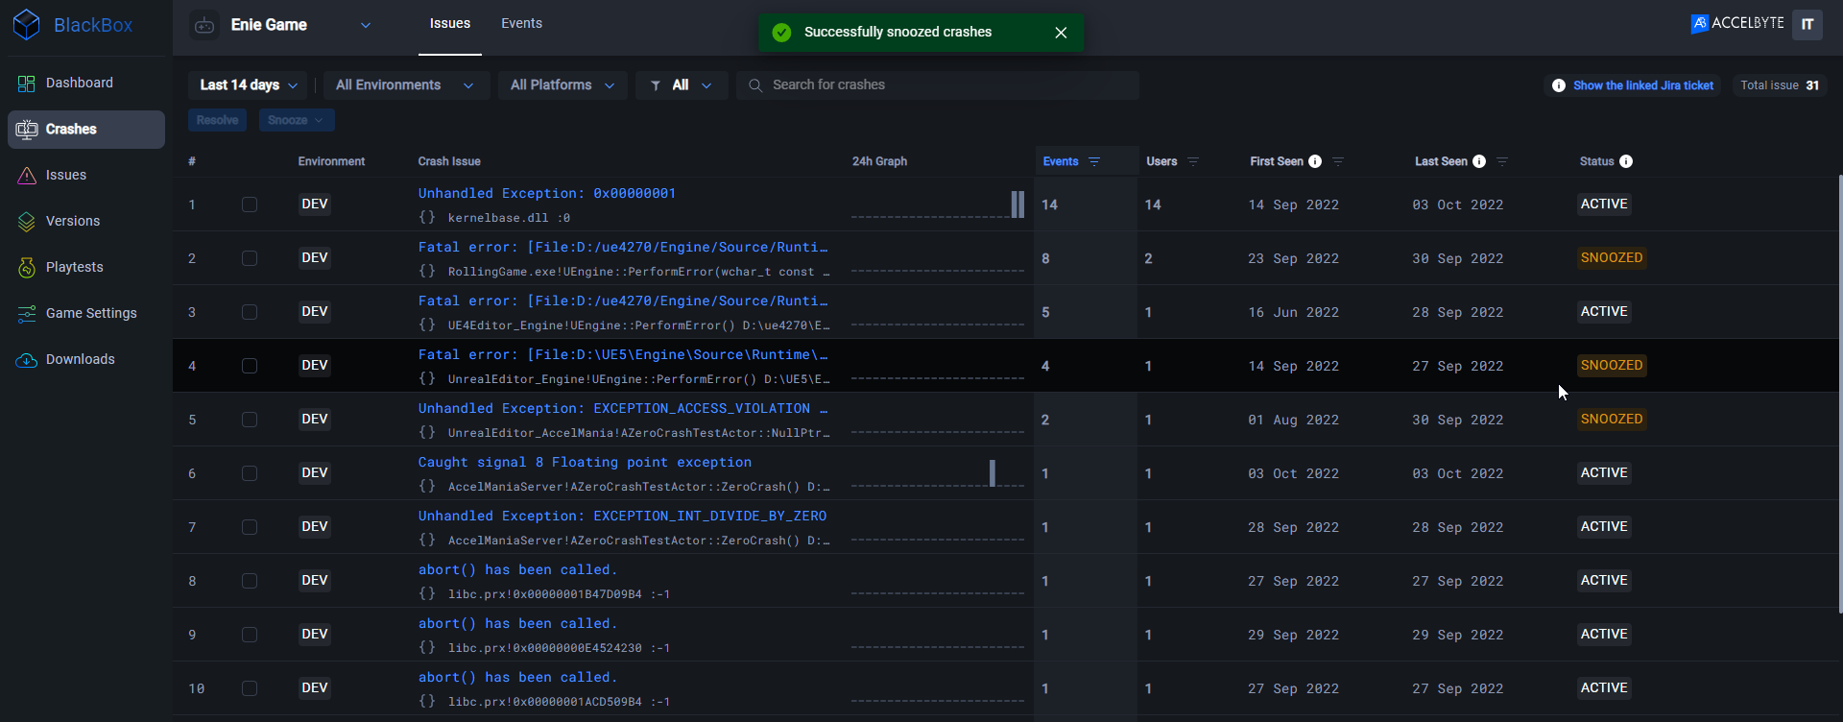Click the Total issue 31 counter

pos(1780,85)
